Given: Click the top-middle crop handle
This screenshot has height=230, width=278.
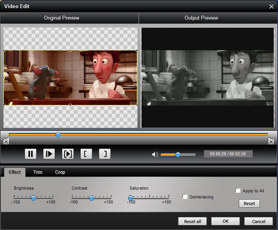Looking at the screenshot, I should click(70, 51).
